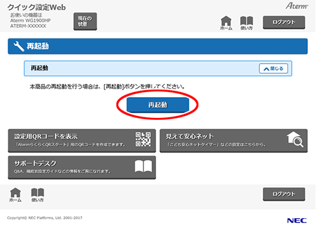Click the bottom ログアウト button

point(284,194)
